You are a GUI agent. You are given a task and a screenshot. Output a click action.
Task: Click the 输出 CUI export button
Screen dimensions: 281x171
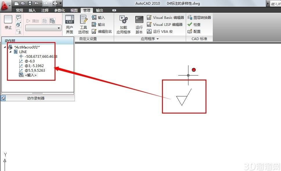(98, 25)
